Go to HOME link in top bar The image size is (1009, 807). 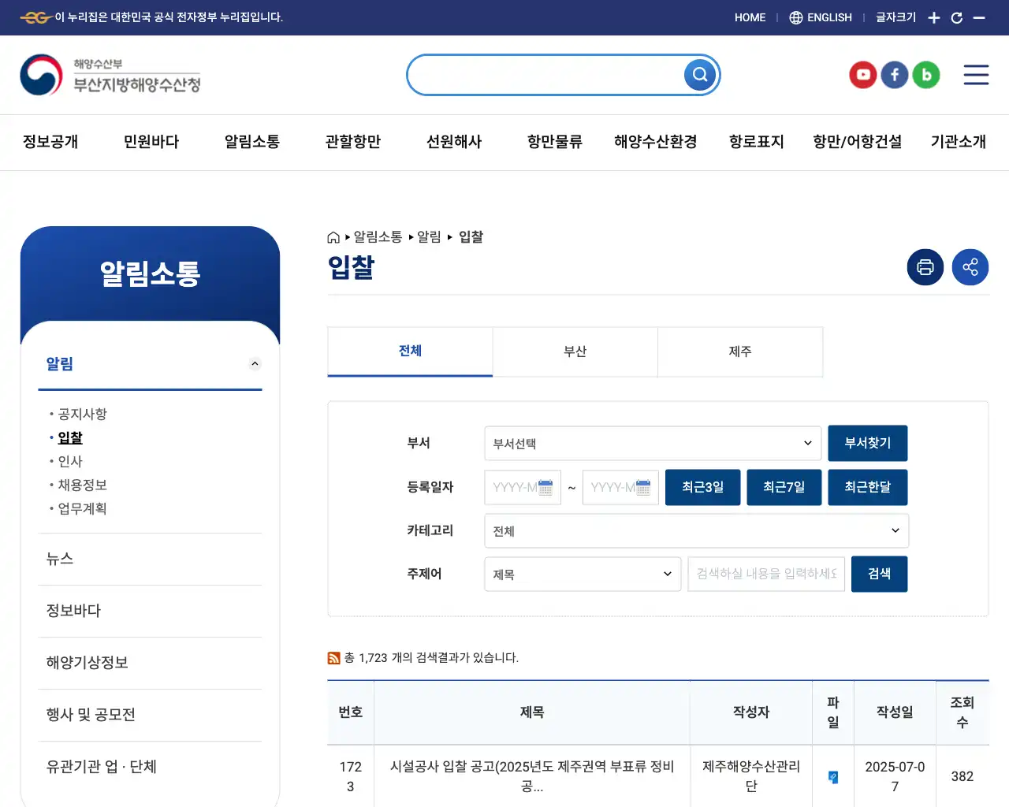(750, 17)
